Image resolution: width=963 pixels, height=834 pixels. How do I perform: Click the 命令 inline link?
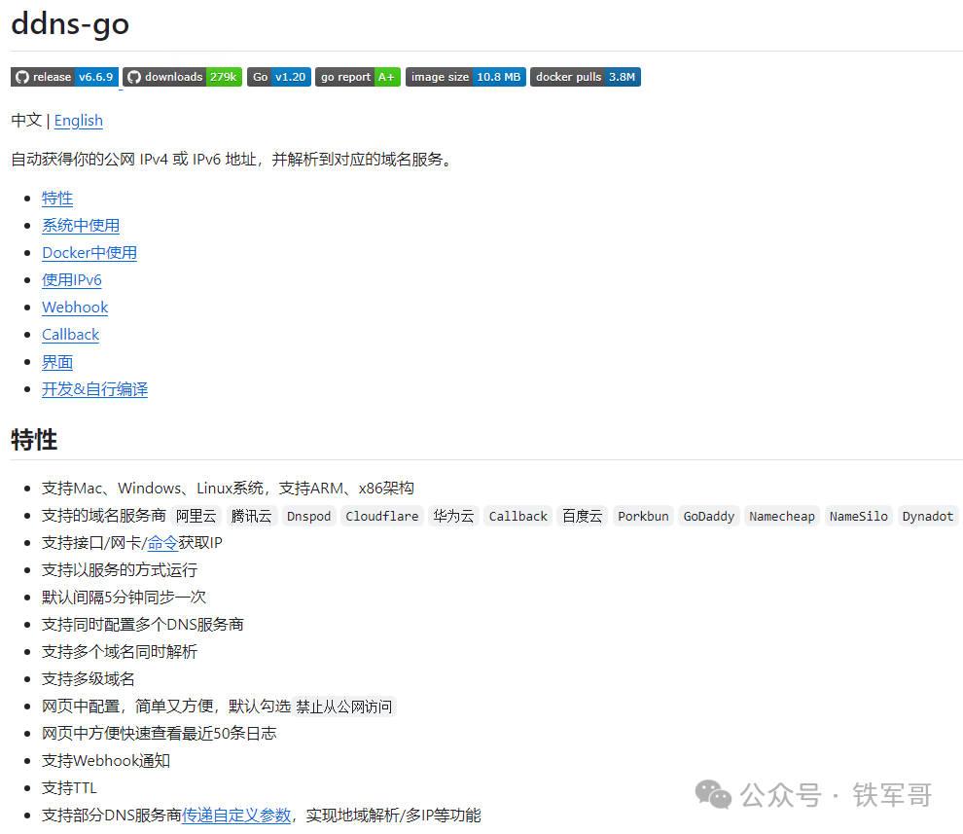(x=162, y=542)
